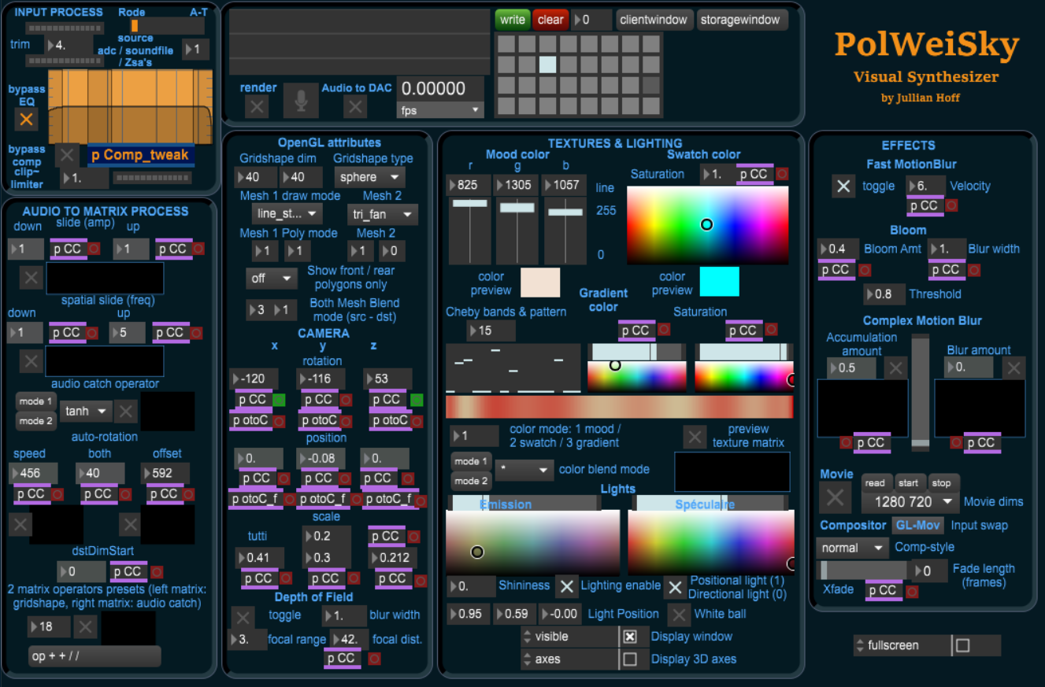The image size is (1045, 687).
Task: Switch to the storagewindow view
Action: [741, 20]
